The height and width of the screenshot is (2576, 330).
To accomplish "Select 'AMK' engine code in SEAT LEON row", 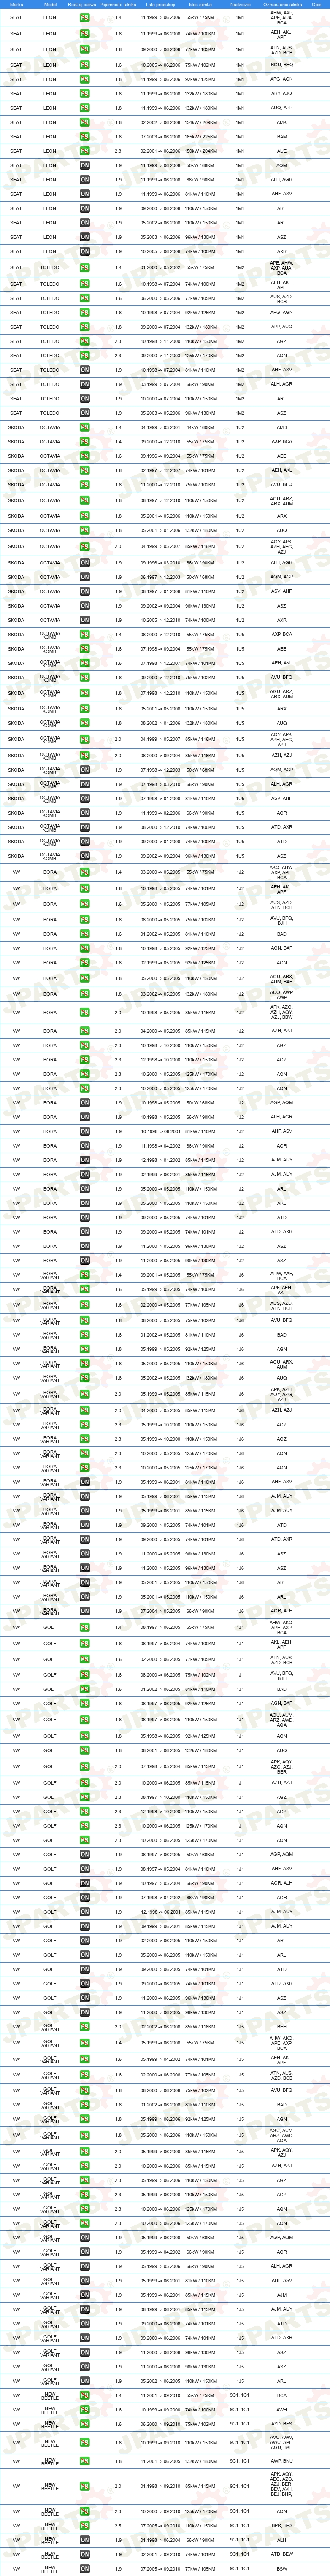I will [x=282, y=122].
